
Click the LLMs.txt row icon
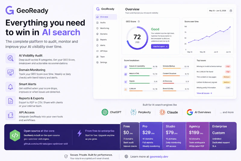coord(126,89)
